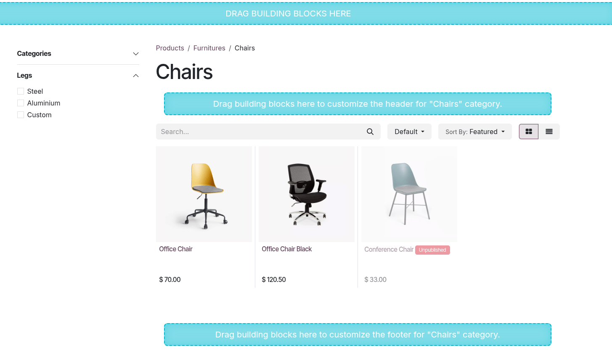Screen dimensions: 612x353
Task: Navigate to the Furnitures category
Action: pos(209,48)
